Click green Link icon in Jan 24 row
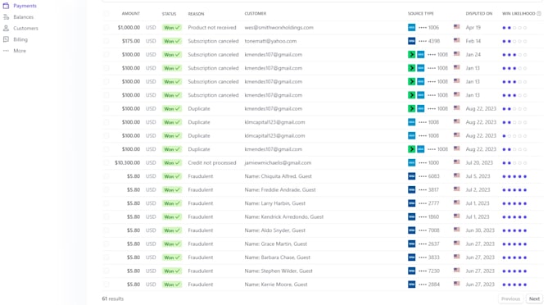This screenshot has width=557, height=305. click(411, 54)
